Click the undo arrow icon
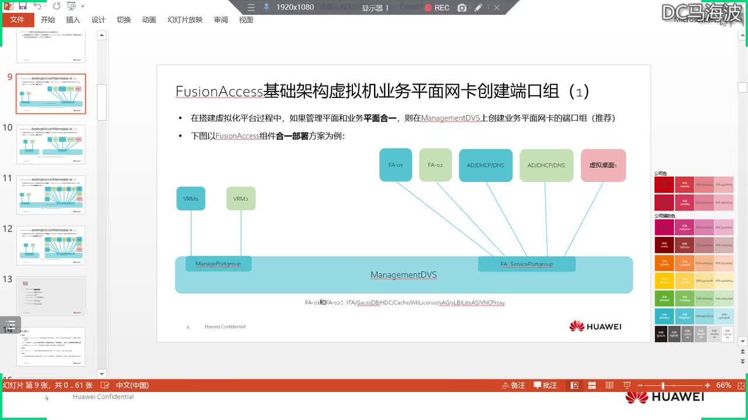 [37, 6]
